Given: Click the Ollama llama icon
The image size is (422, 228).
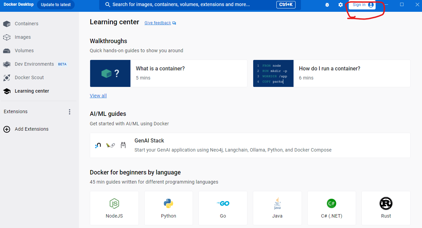Looking at the screenshot, I should tap(123, 145).
